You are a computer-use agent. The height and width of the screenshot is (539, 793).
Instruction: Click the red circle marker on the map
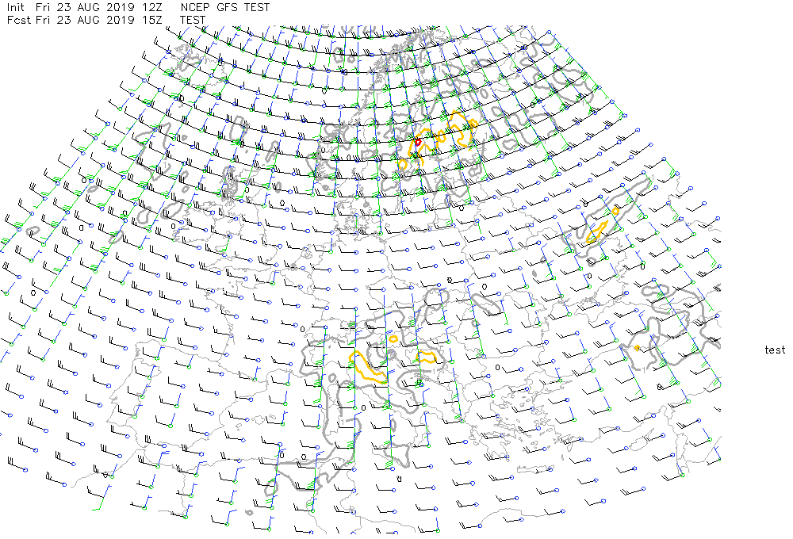(418, 143)
